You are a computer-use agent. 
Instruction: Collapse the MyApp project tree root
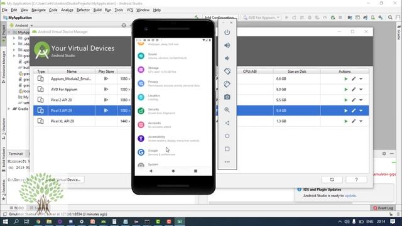[9, 32]
